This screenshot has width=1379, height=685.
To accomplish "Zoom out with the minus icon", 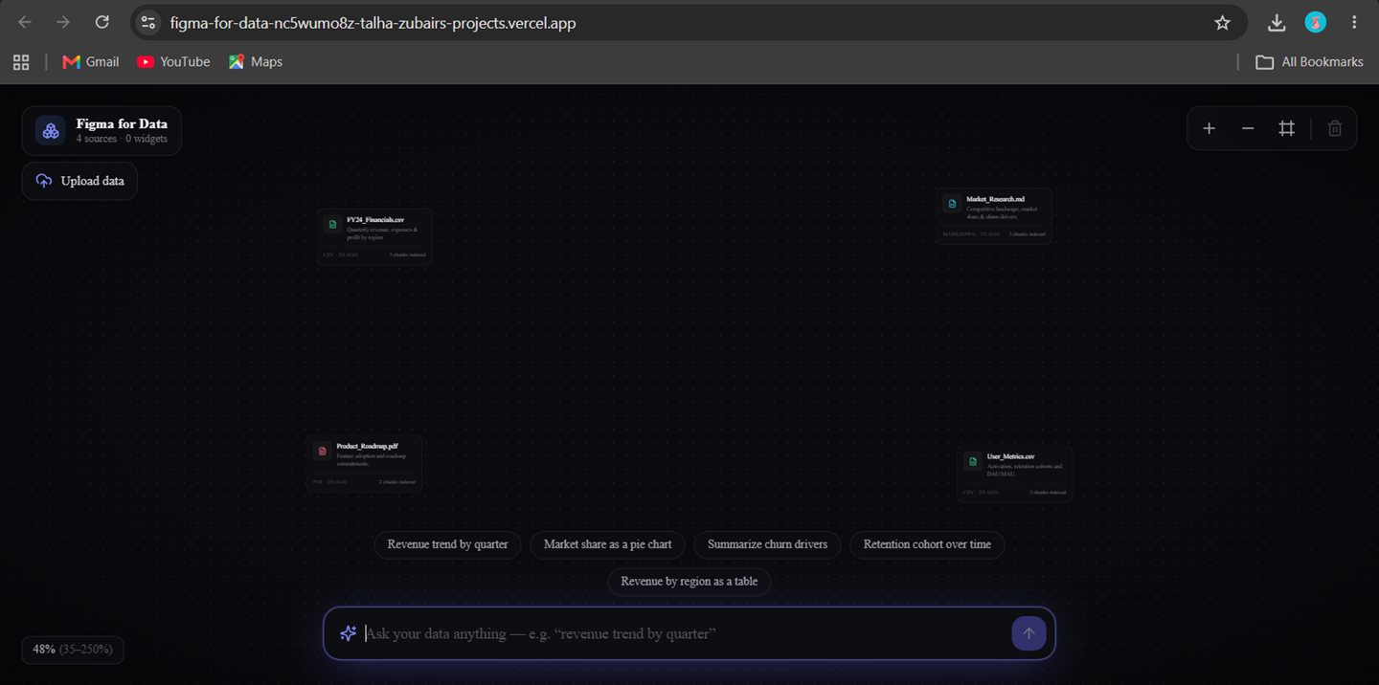I will pyautogui.click(x=1248, y=128).
